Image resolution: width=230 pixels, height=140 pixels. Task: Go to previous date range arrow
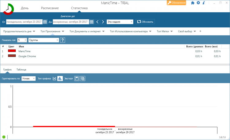(98, 22)
